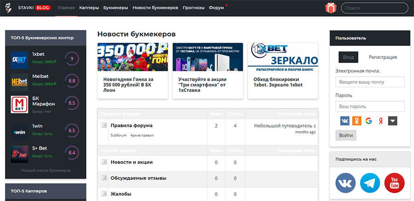Open the Главная menu item
Screen dimensions: 414x201
point(66,8)
